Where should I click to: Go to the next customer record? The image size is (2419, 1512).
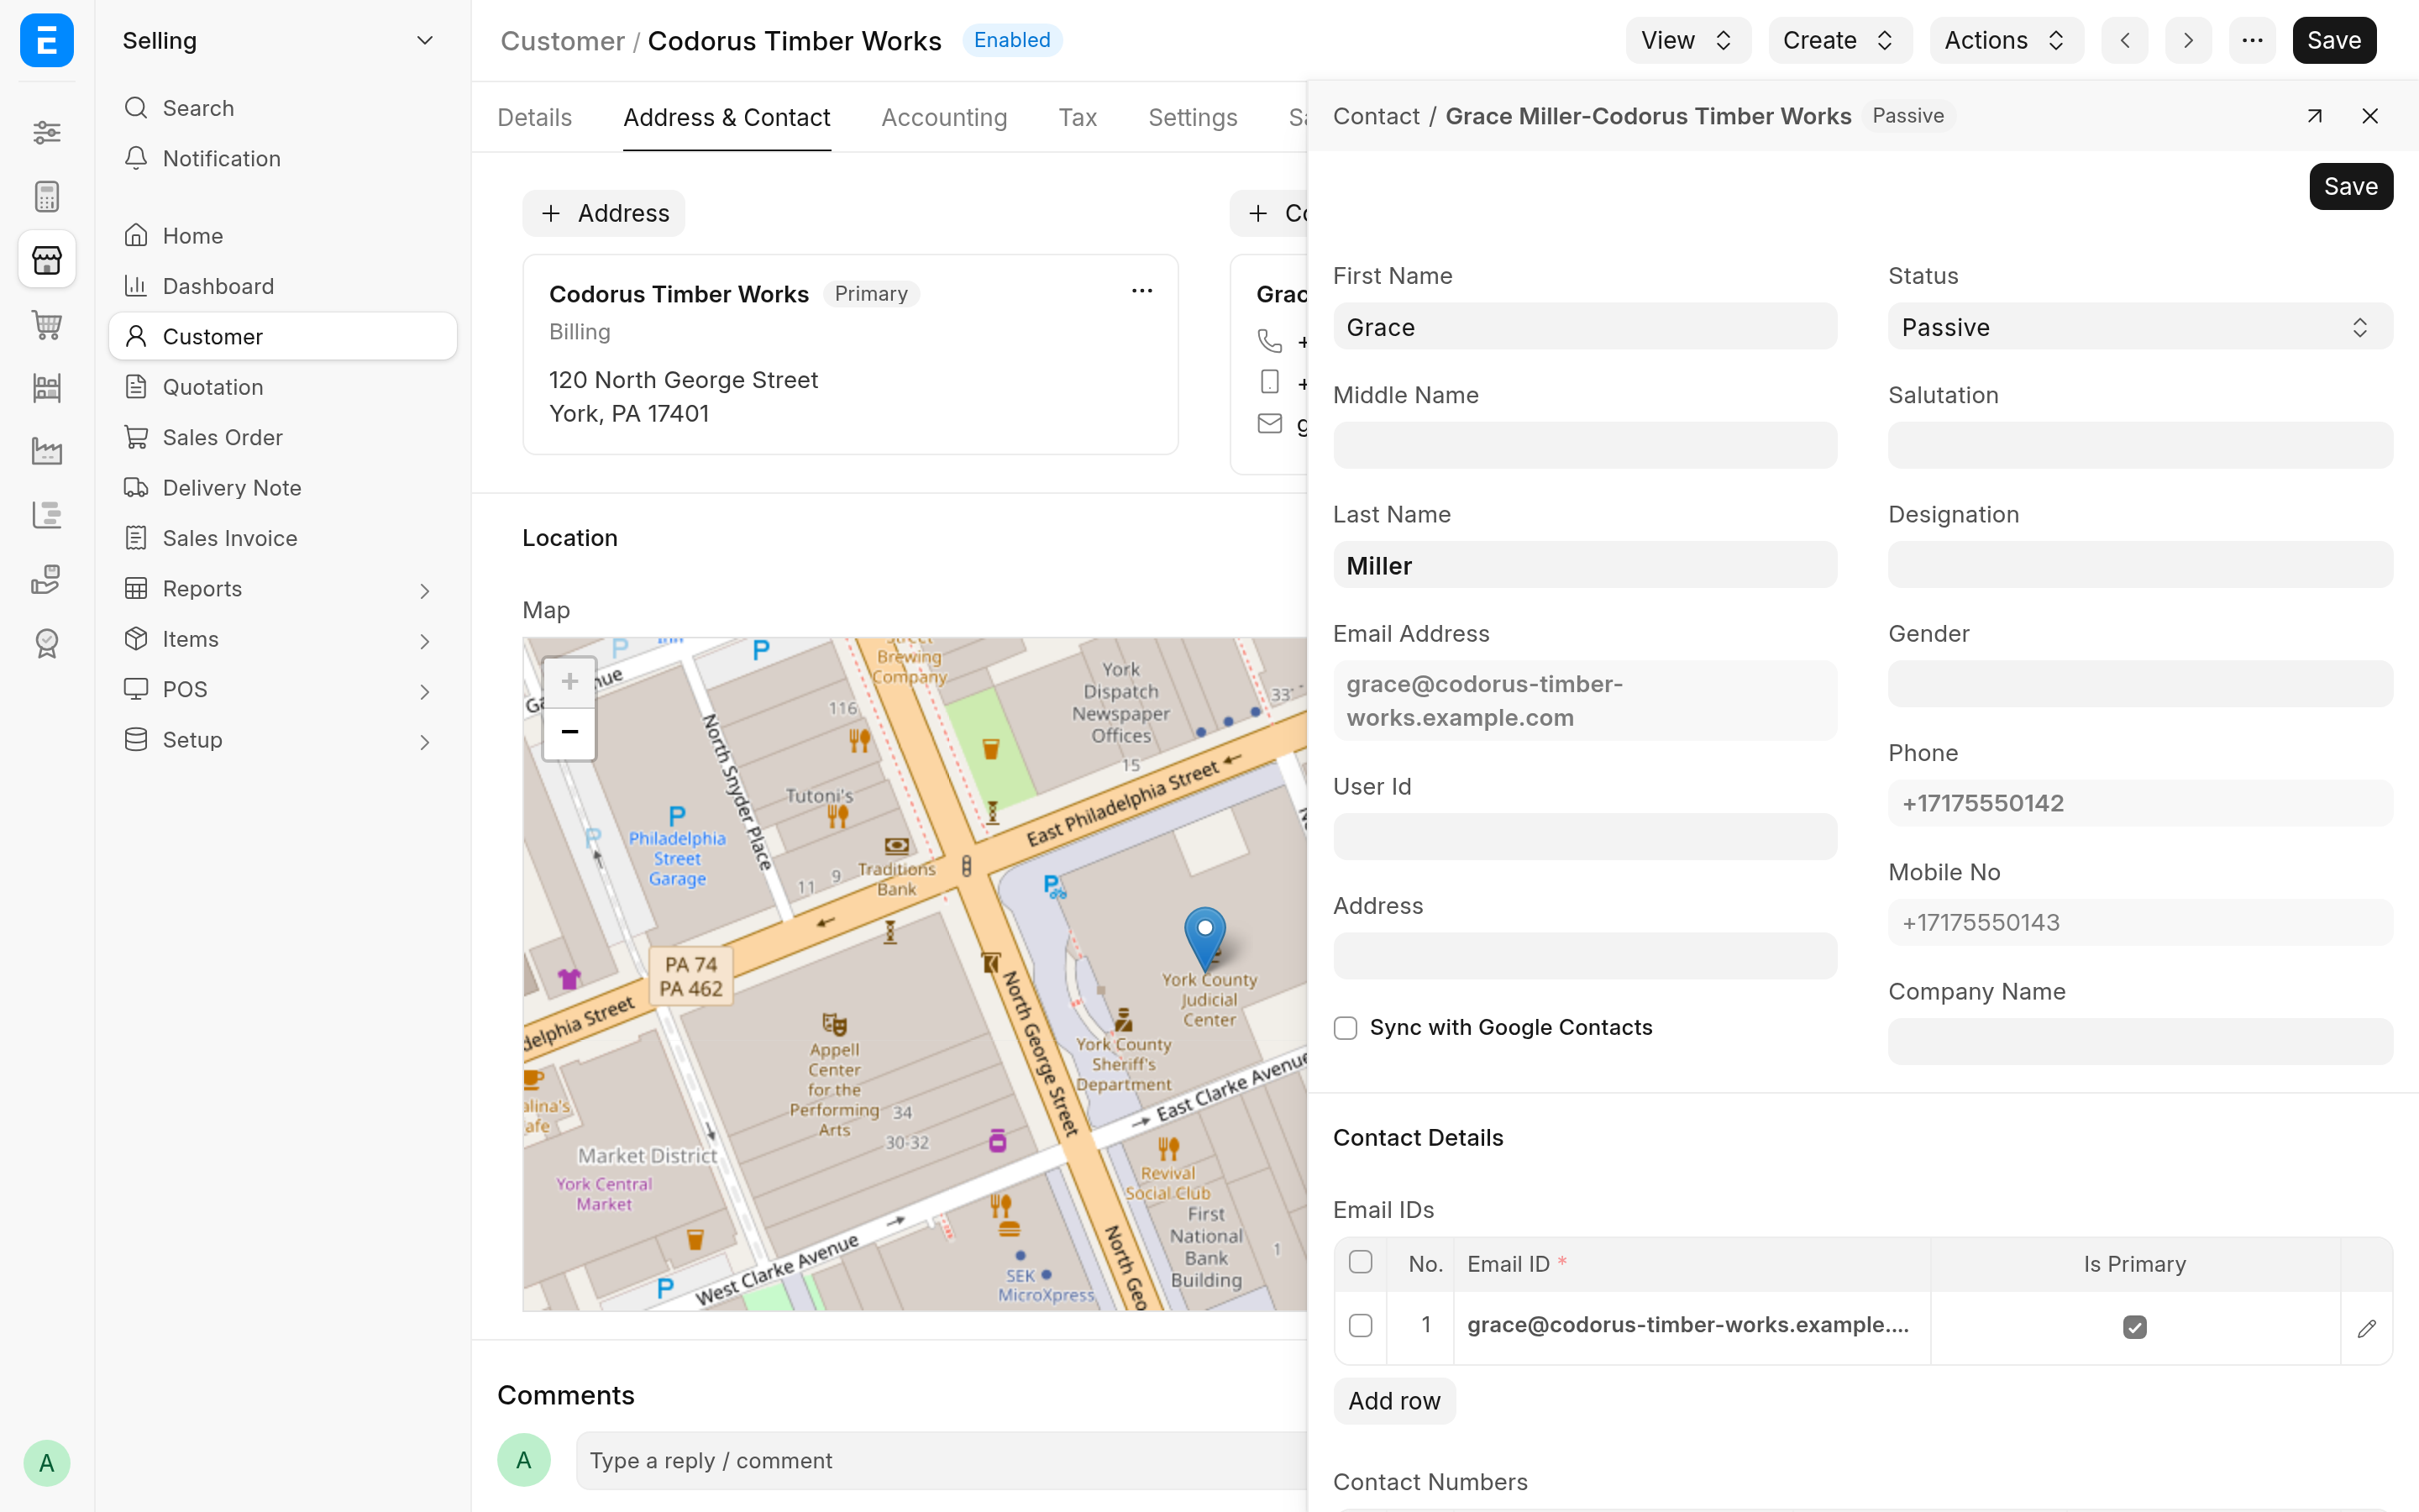[x=2188, y=40]
